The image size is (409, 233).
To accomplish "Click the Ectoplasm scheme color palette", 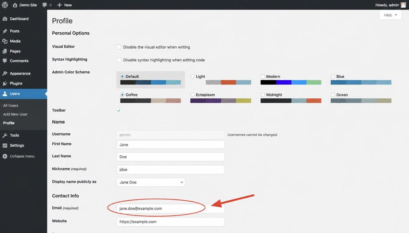I will click(x=220, y=101).
